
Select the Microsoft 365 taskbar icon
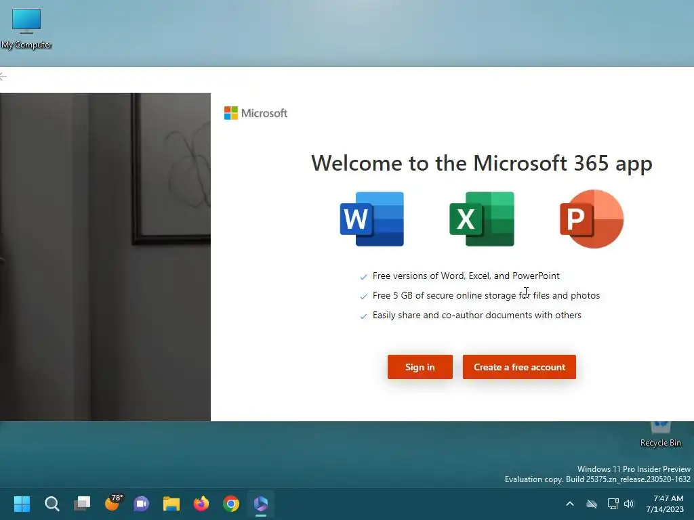[x=261, y=504]
